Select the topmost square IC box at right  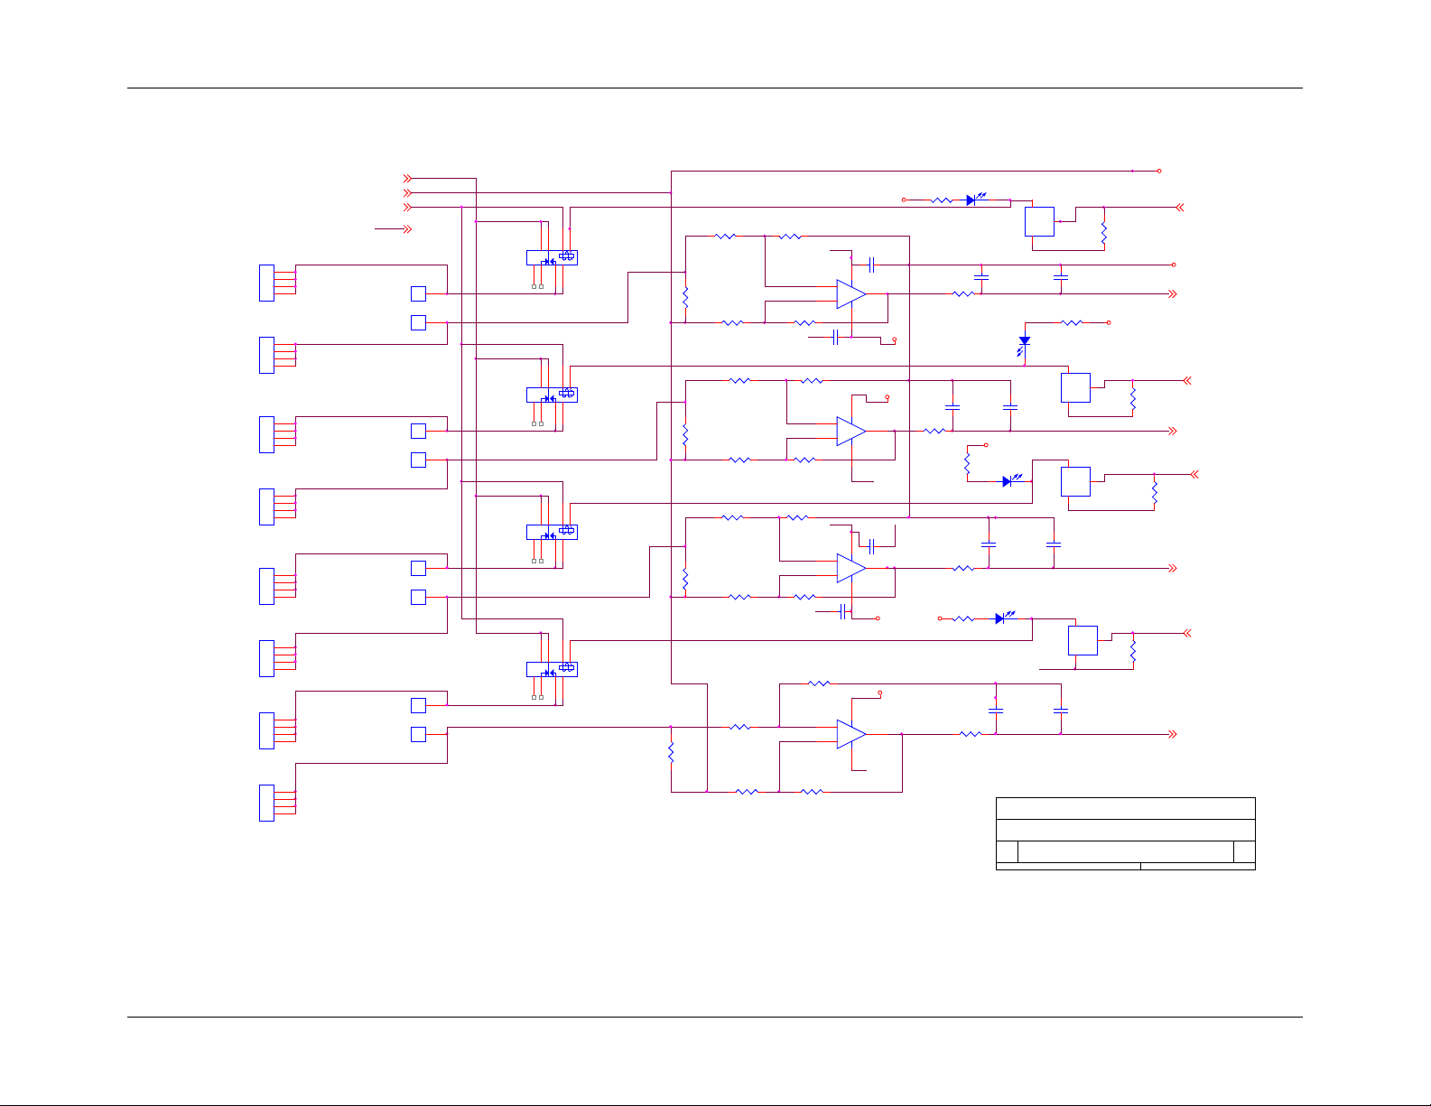(x=1039, y=222)
